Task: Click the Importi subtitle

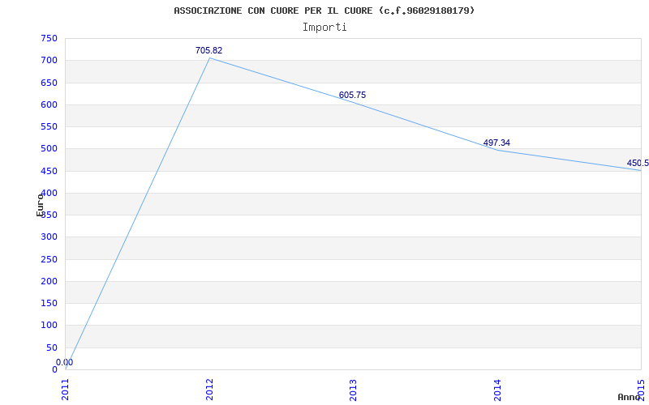Action: coord(324,28)
